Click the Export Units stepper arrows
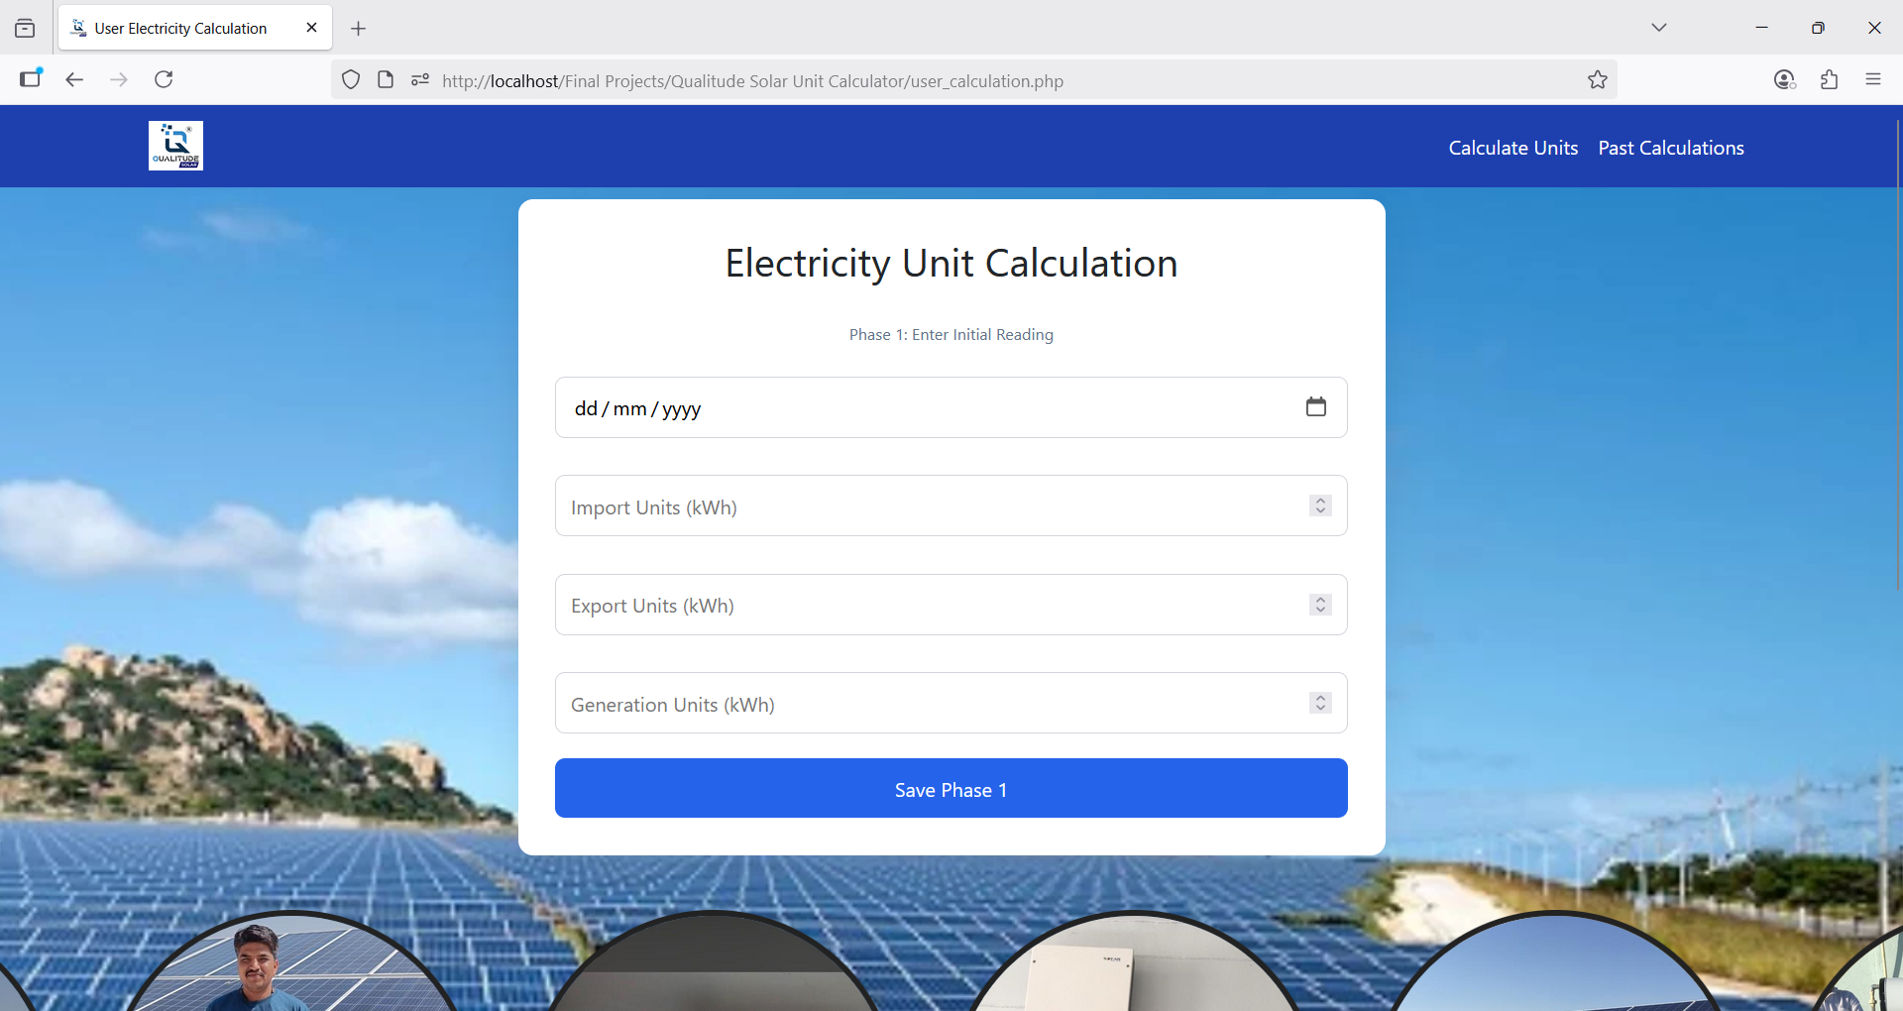 (1320, 605)
